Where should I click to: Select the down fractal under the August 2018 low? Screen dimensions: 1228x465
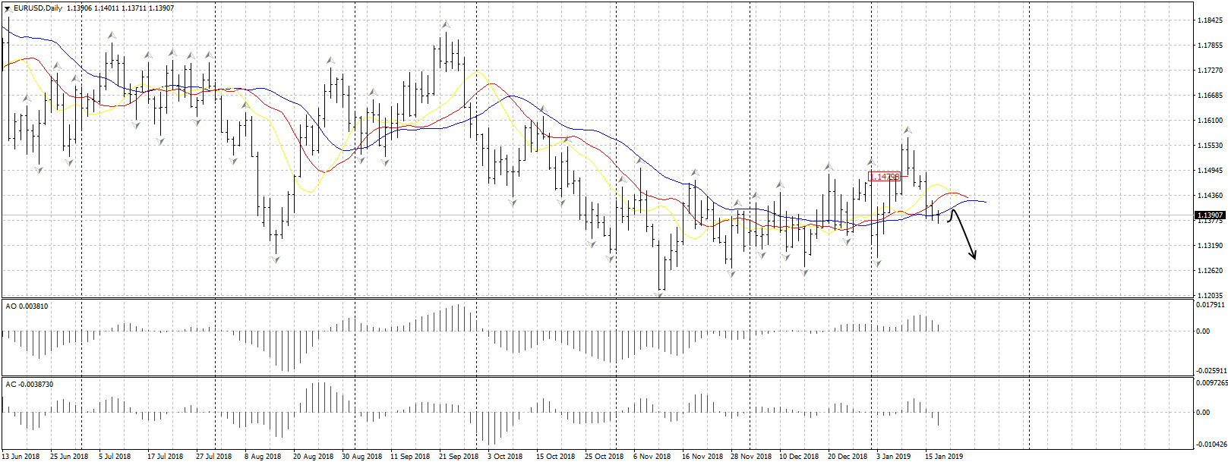click(x=275, y=259)
